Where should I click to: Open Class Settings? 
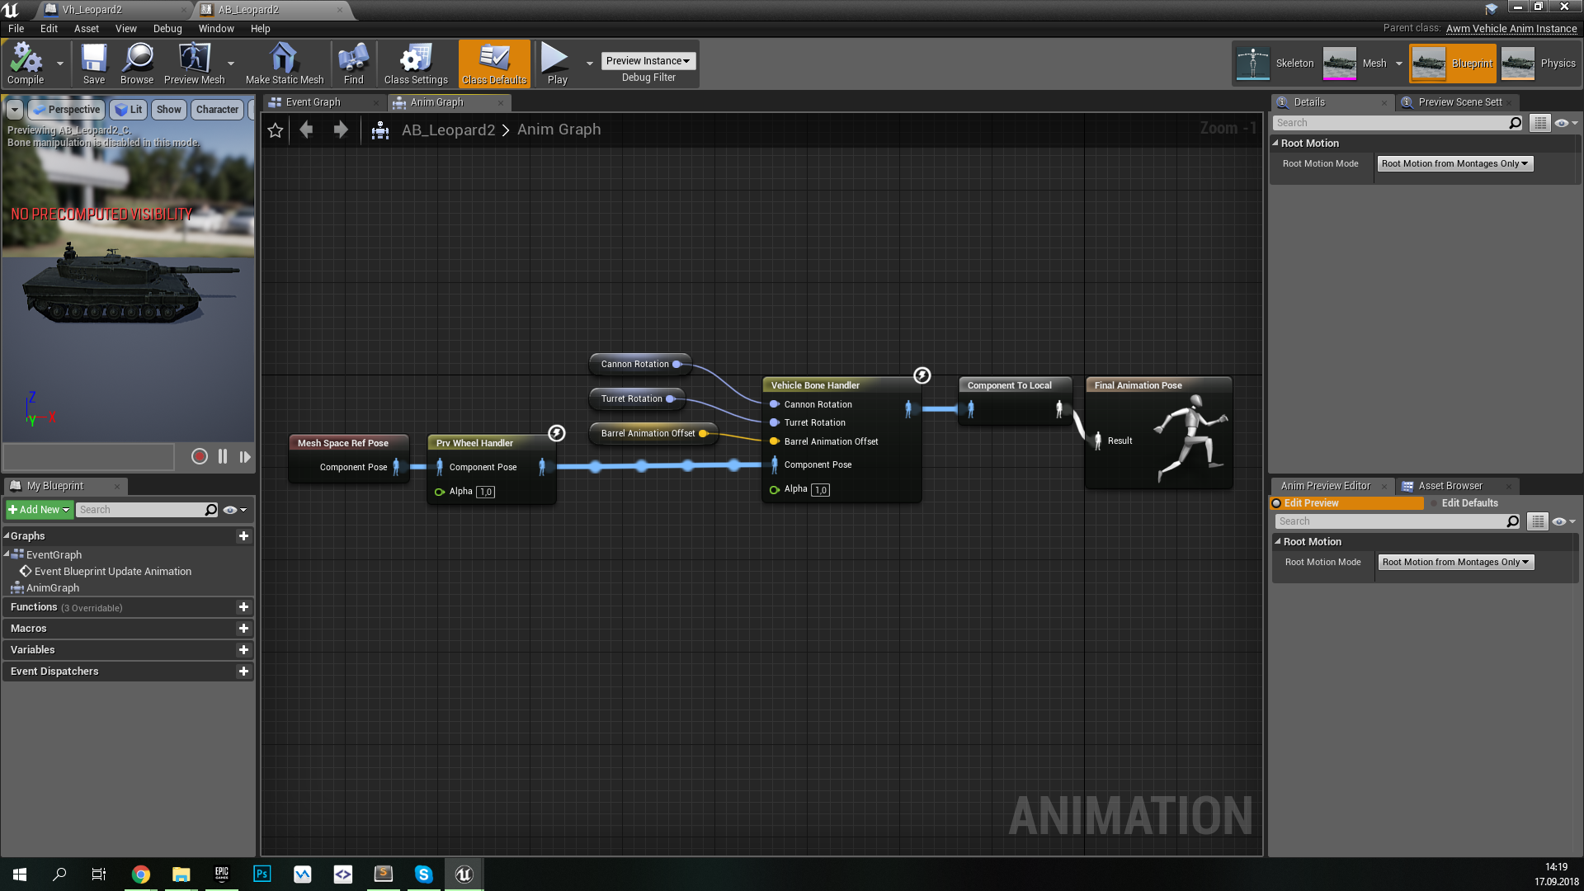tap(416, 64)
